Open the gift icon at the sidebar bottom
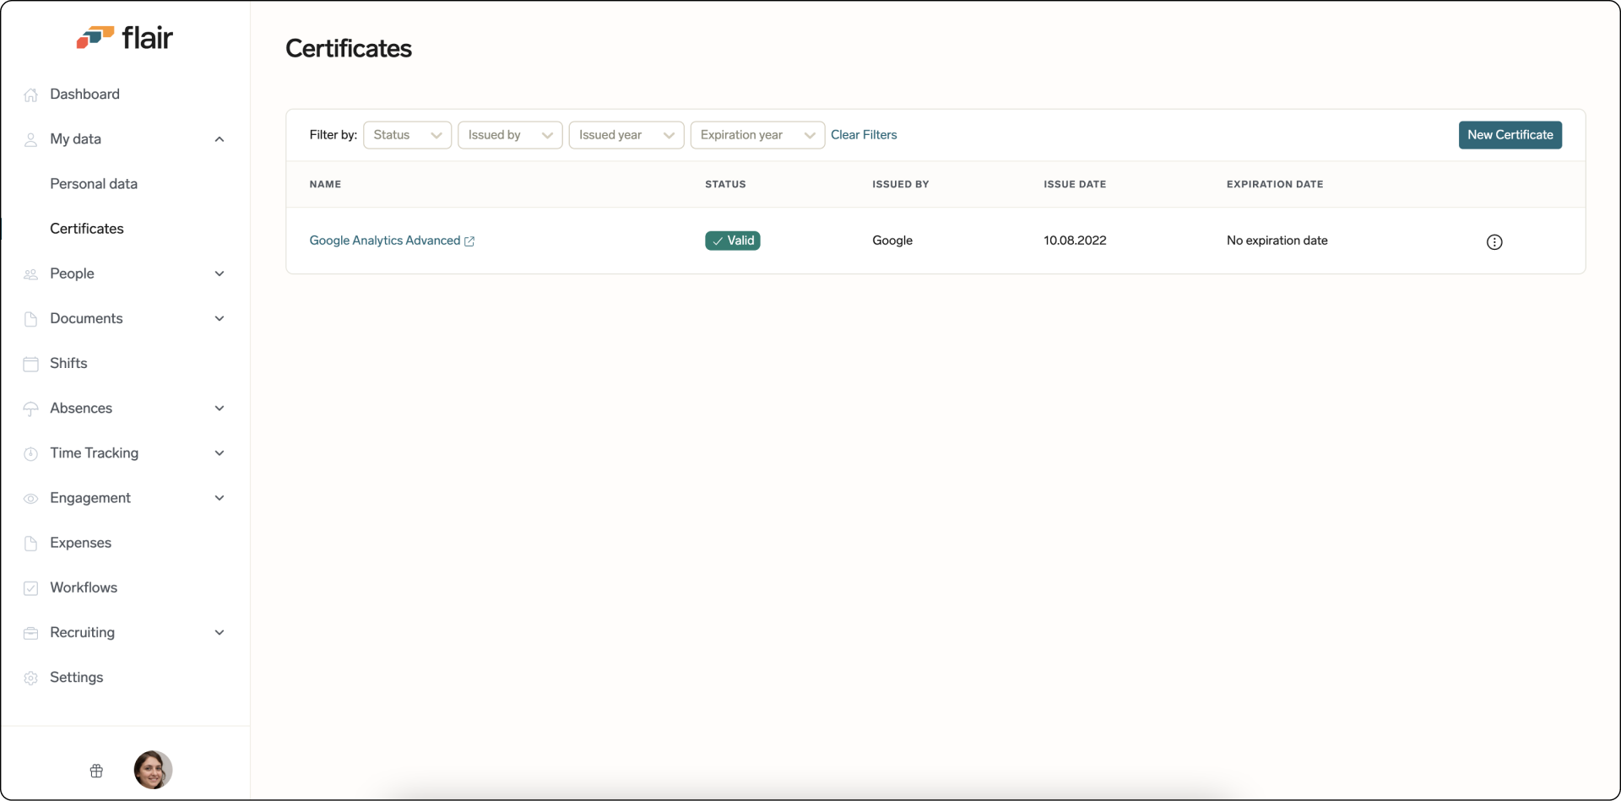 (96, 770)
